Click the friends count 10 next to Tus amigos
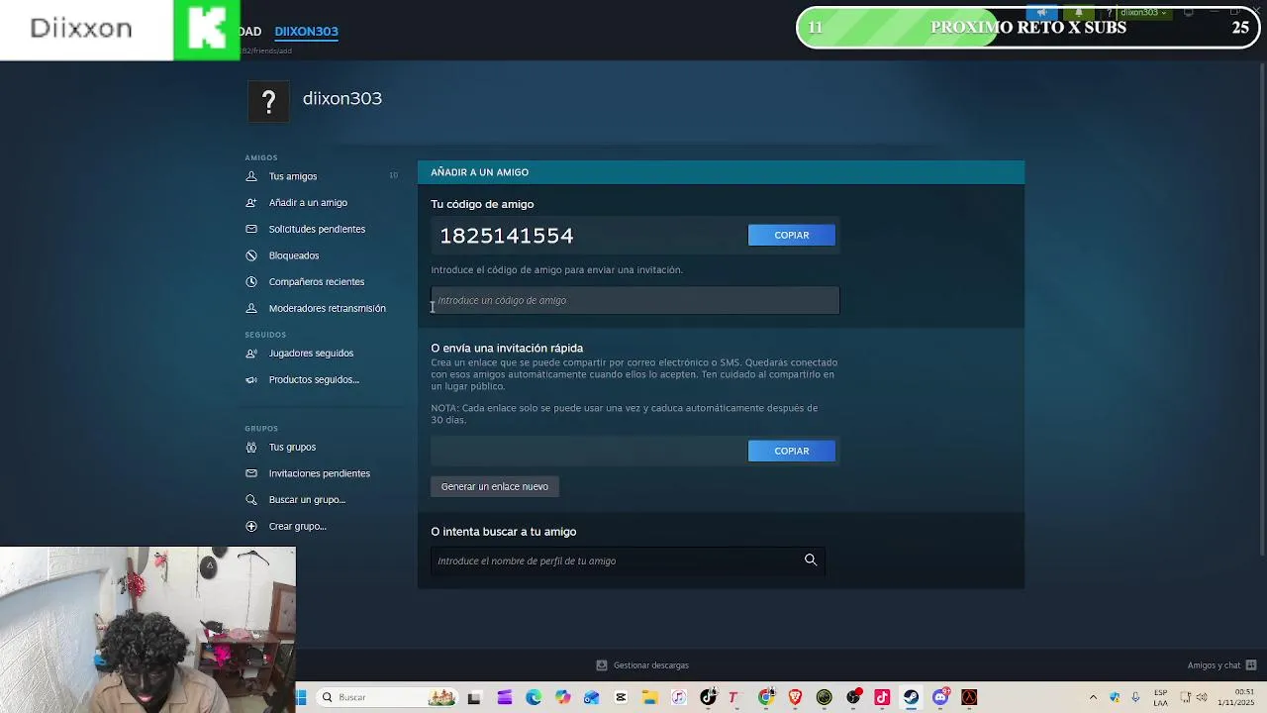This screenshot has height=713, width=1267. coord(393,175)
